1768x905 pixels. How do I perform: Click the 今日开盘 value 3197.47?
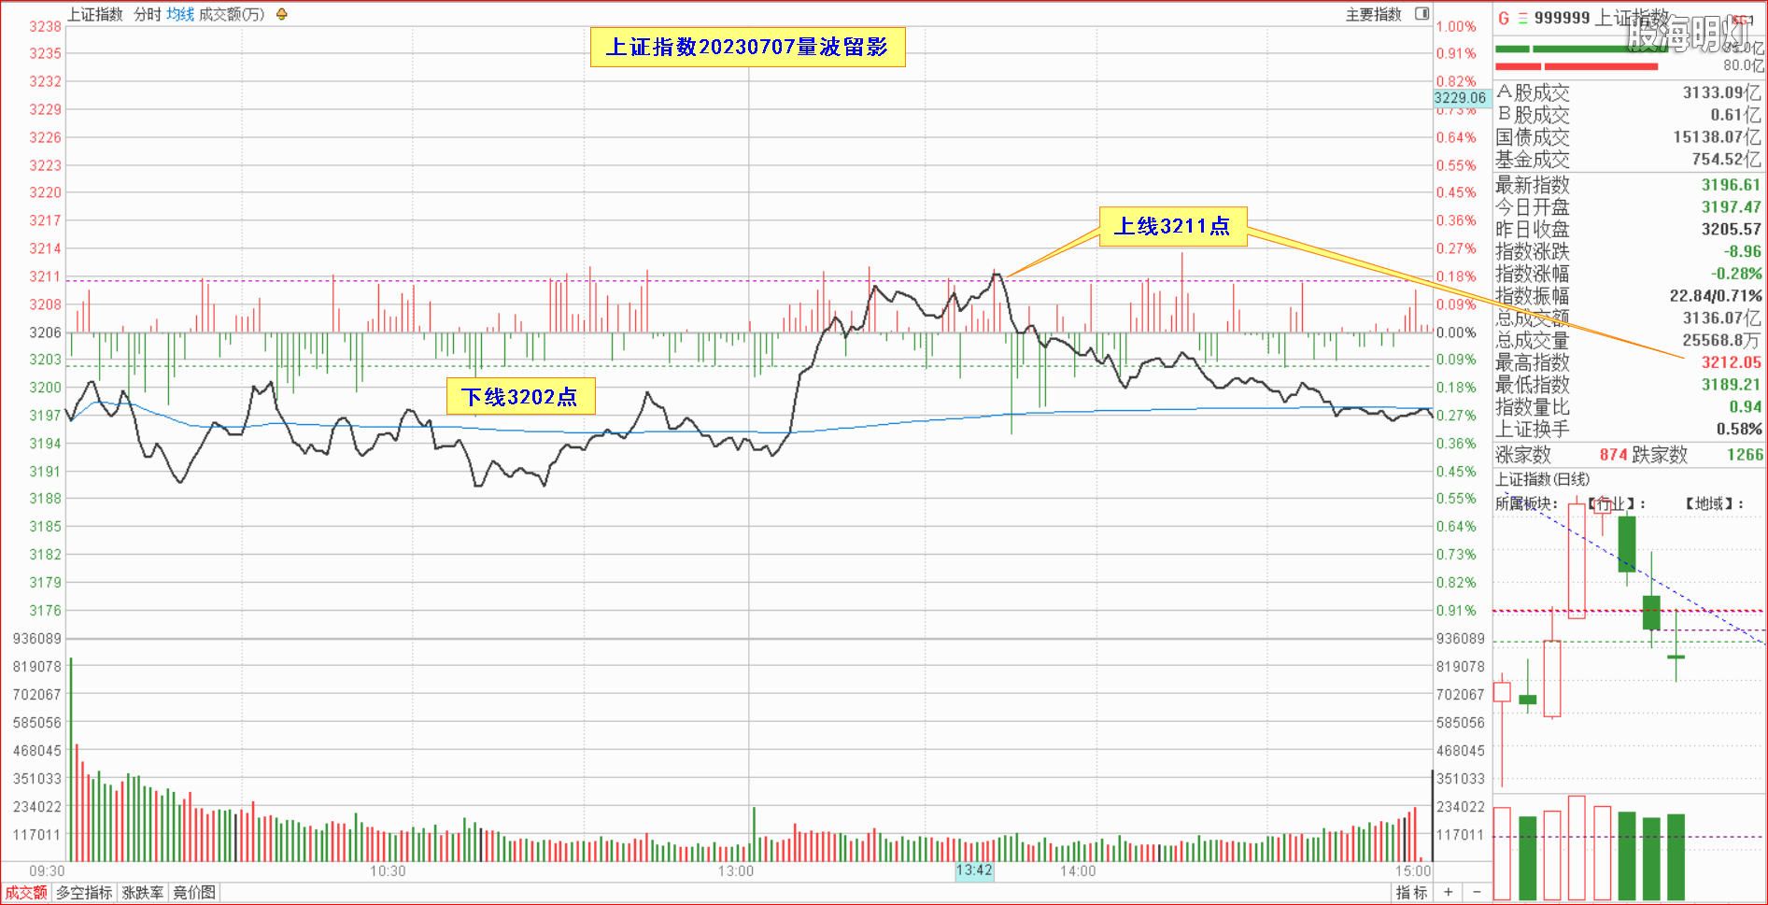1731,207
